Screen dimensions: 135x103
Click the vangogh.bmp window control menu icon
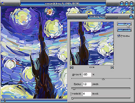click(3, 4)
